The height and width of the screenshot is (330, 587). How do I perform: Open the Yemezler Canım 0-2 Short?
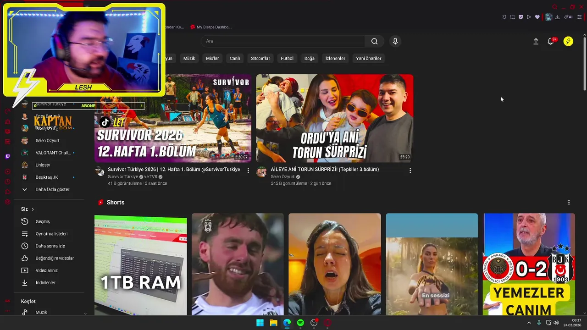529,264
